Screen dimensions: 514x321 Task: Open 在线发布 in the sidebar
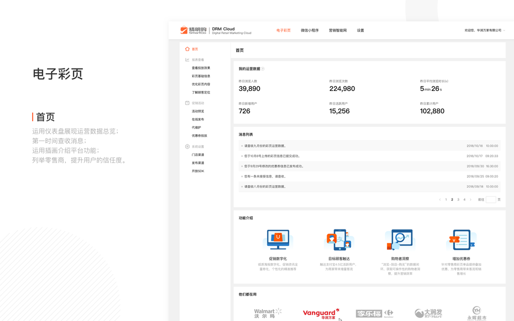point(198,119)
